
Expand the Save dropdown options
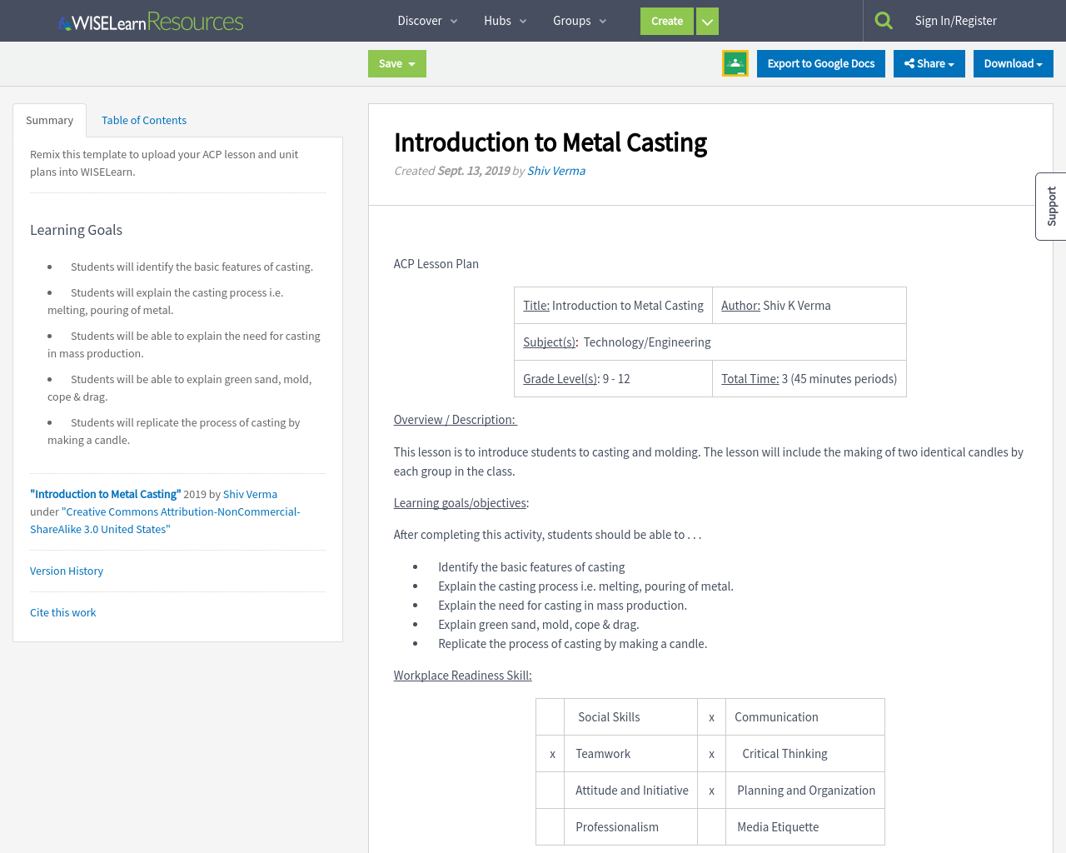pyautogui.click(x=411, y=63)
